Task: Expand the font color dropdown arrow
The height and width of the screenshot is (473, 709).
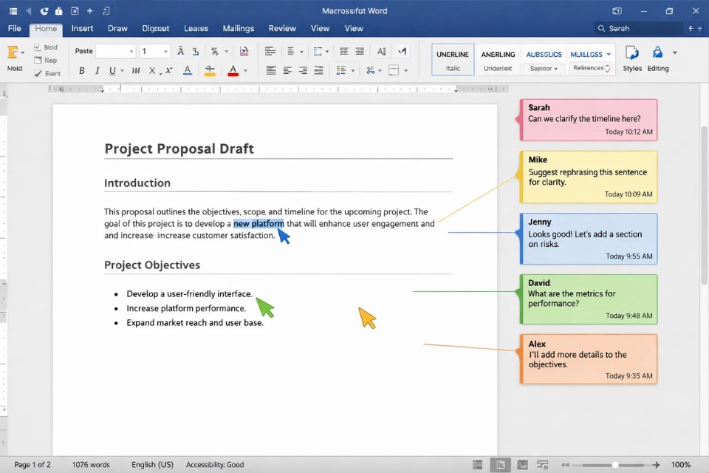Action: [244, 70]
